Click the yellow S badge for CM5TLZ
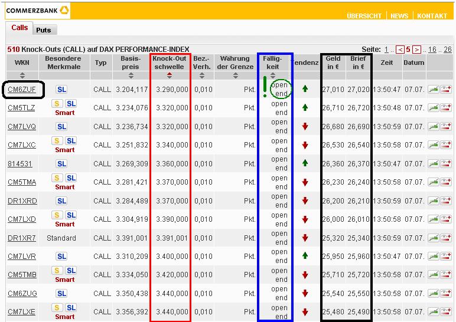 57,104
